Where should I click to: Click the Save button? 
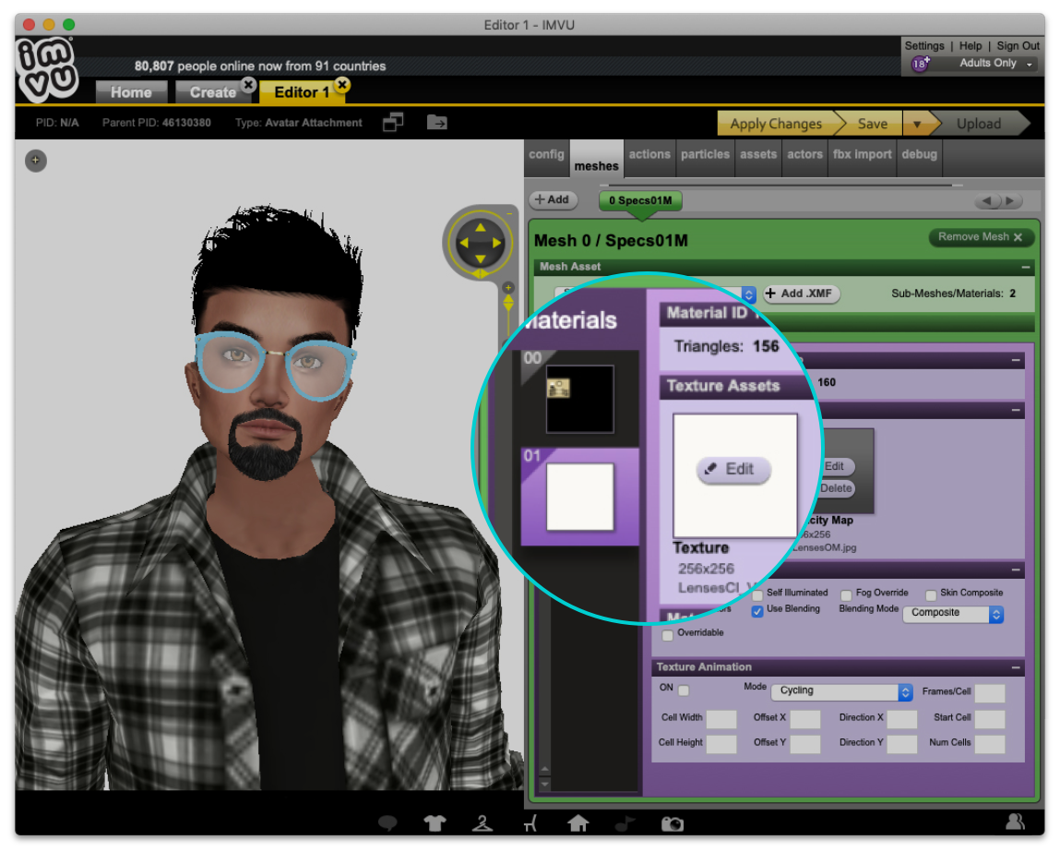[872, 124]
